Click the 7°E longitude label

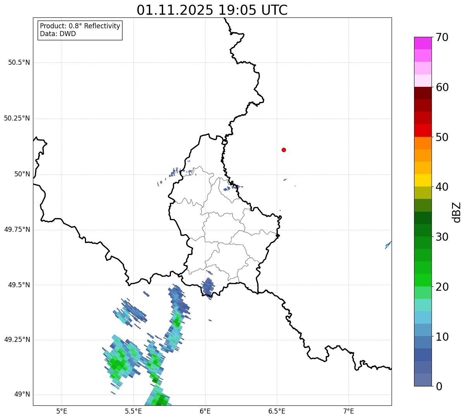(x=349, y=411)
